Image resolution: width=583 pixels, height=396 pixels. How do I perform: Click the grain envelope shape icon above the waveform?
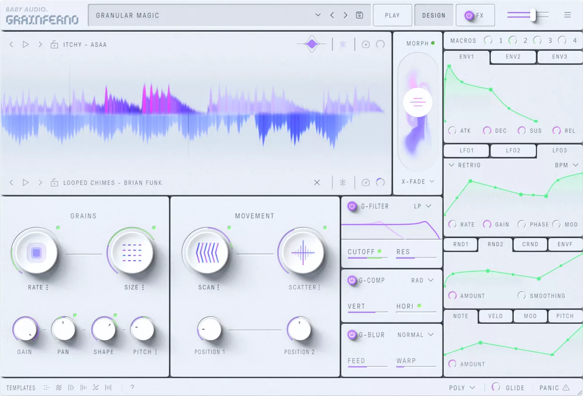(311, 43)
